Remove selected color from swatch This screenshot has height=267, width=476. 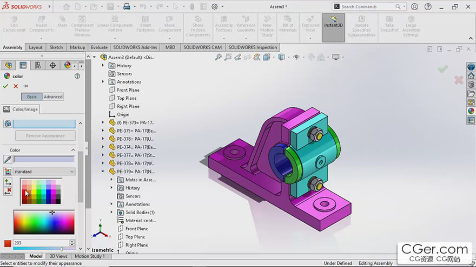[8, 191]
